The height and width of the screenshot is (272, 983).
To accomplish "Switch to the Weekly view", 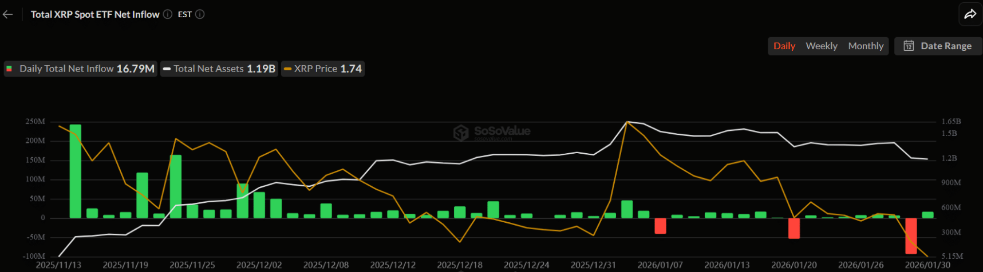I will point(821,46).
